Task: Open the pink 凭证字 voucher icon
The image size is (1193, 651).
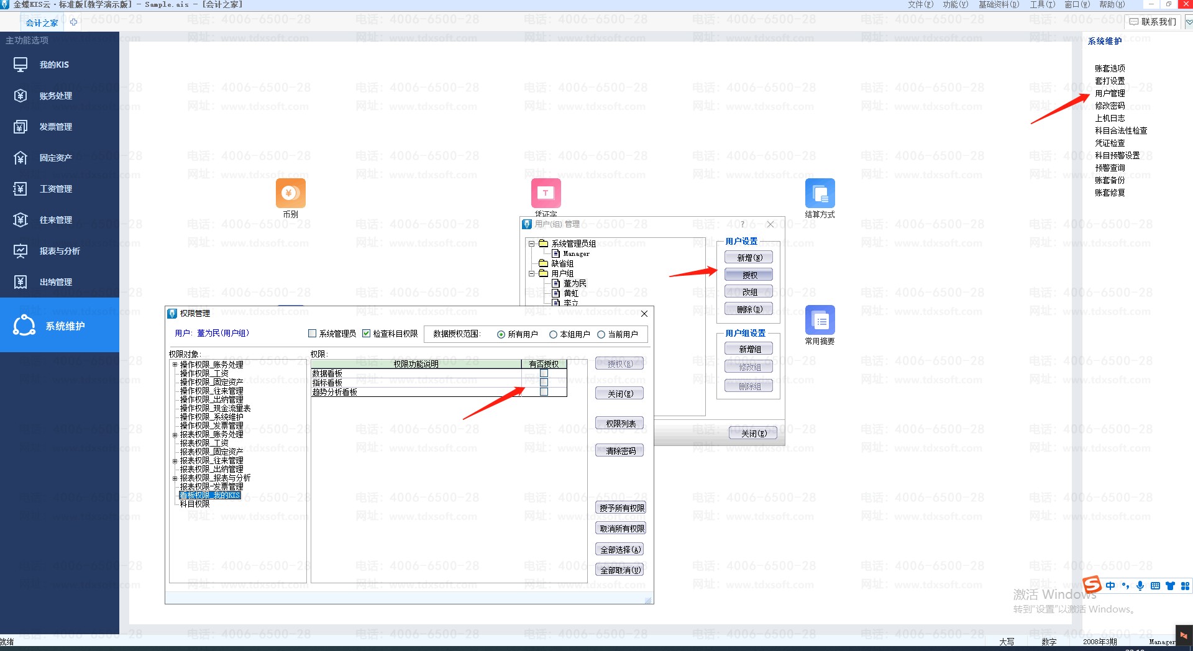Action: (546, 193)
